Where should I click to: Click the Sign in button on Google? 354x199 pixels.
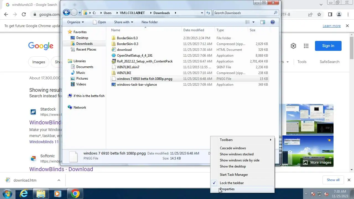[328, 46]
